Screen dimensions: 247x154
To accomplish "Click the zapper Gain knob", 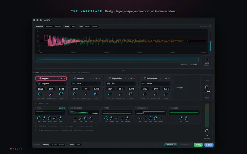I will [x=61, y=94].
